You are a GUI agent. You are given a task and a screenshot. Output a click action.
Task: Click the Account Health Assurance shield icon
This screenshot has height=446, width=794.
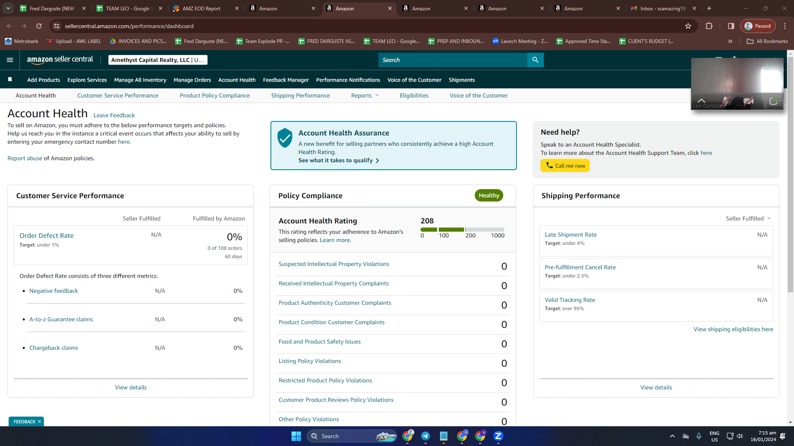[285, 138]
